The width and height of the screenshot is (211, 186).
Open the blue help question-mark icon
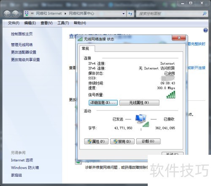coord(206,30)
